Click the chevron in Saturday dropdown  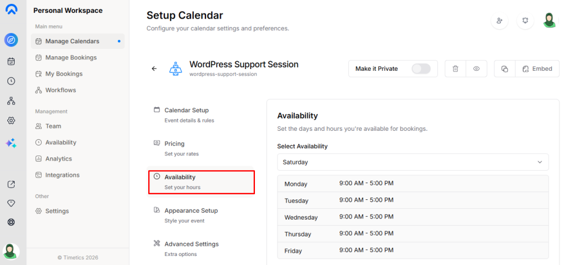[x=540, y=162]
